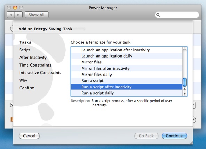Image resolution: width=206 pixels, height=149 pixels.
Task: Focus the toolbar search field
Action: (177, 15)
